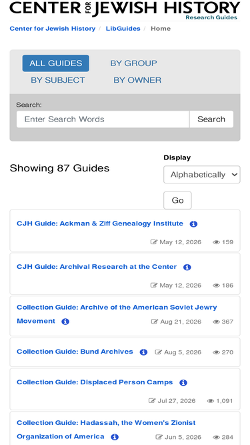250x445 pixels.
Task: Click the Center for Jewish History logo
Action: point(125,10)
